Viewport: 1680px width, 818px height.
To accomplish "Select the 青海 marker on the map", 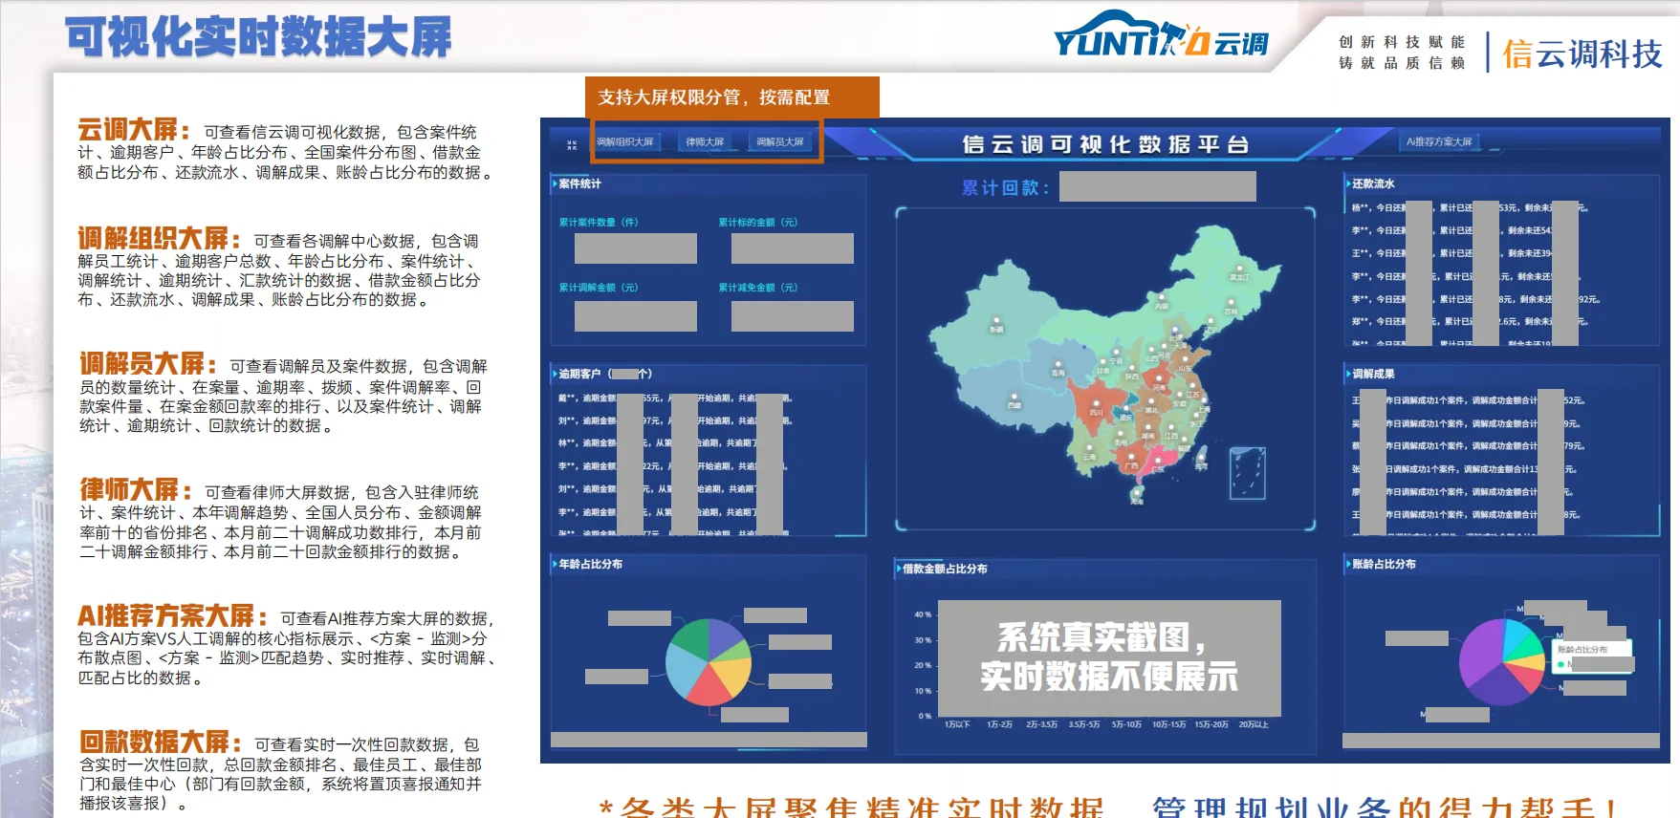I will click(x=1058, y=366).
